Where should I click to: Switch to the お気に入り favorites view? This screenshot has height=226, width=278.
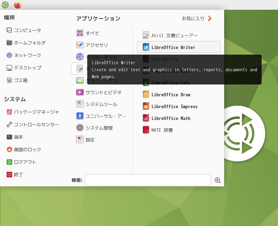pos(197,18)
